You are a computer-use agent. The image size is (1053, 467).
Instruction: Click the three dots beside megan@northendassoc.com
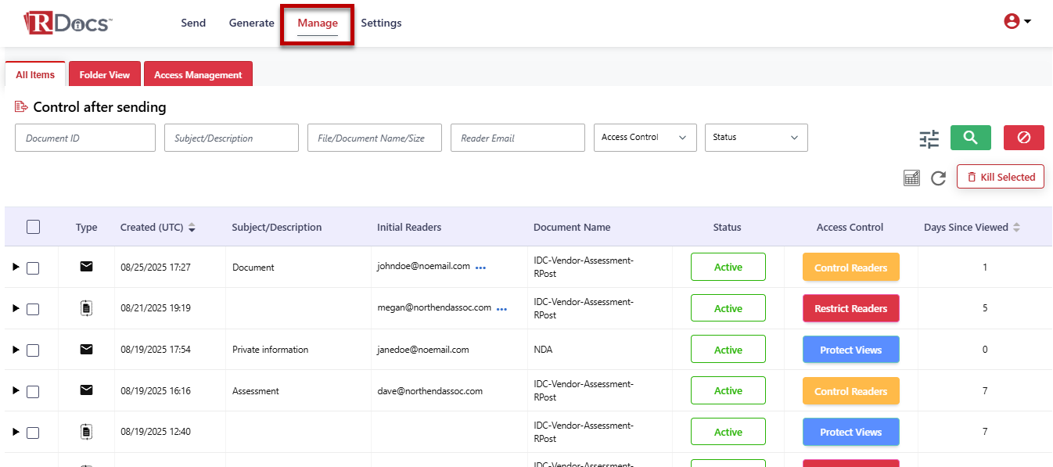(501, 309)
